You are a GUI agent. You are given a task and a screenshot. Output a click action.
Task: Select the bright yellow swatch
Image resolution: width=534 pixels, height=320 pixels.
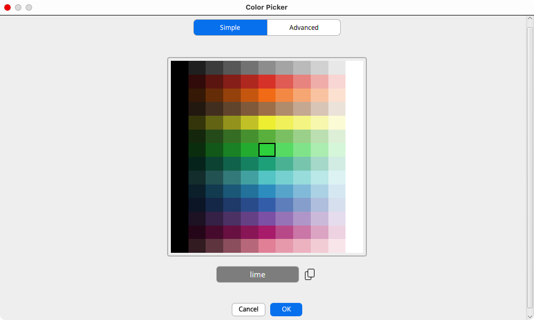pos(267,123)
